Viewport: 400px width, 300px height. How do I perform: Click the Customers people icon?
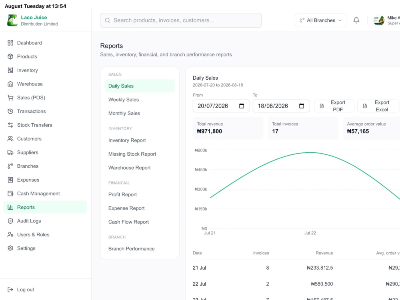pyautogui.click(x=10, y=139)
